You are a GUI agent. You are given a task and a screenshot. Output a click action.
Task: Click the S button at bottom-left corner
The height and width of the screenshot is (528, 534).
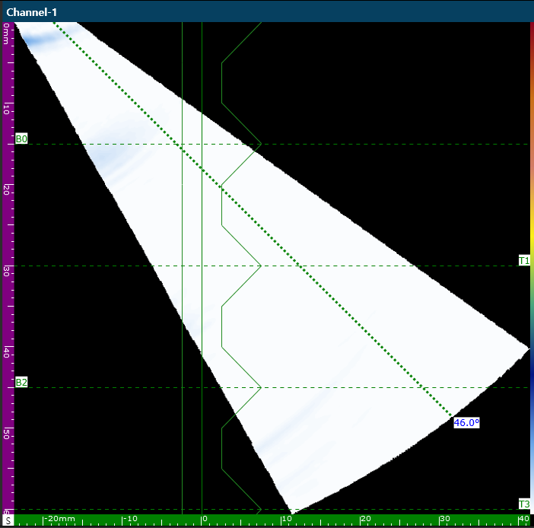point(8,520)
